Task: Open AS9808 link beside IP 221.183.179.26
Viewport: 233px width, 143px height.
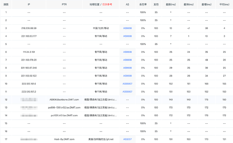Action: click(127, 60)
